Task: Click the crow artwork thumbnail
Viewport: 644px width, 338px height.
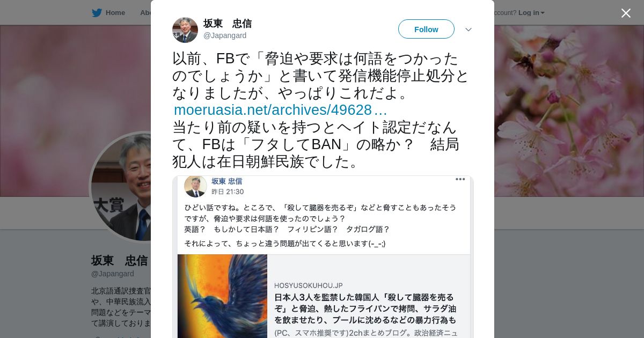Action: click(222, 296)
